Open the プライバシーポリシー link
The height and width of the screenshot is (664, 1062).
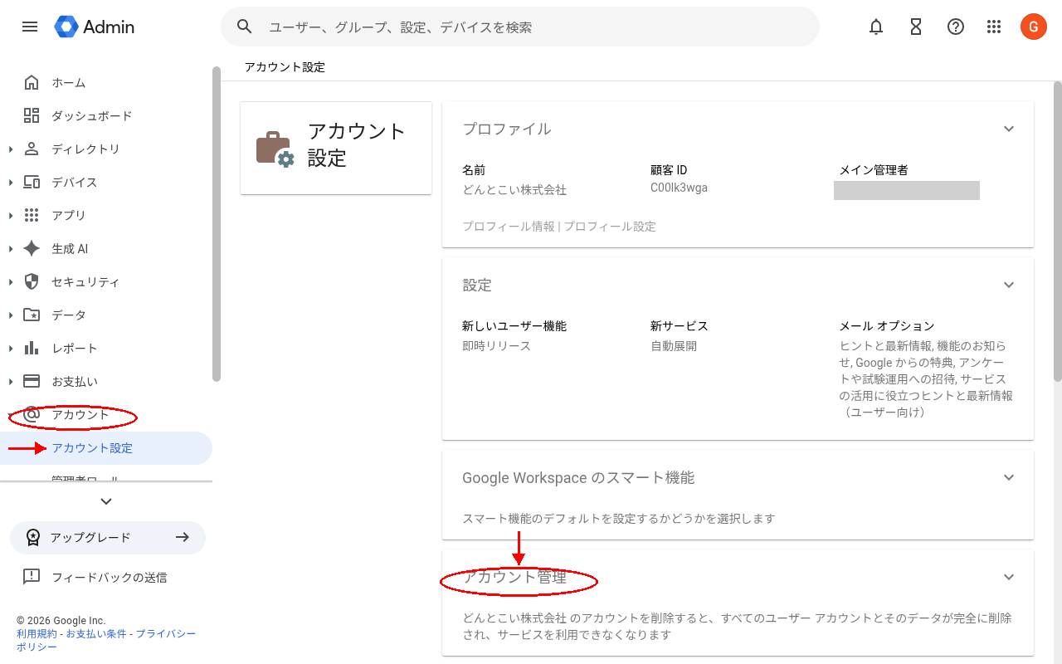tap(167, 633)
